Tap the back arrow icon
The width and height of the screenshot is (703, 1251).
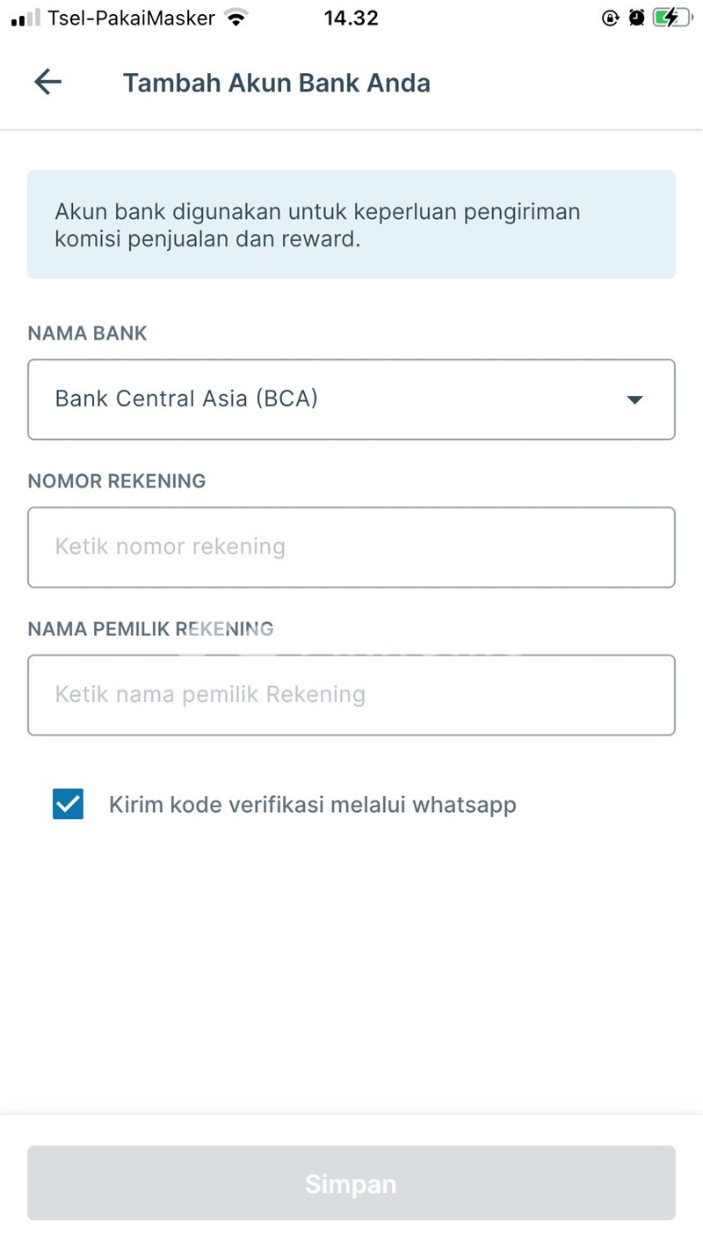pyautogui.click(x=47, y=83)
